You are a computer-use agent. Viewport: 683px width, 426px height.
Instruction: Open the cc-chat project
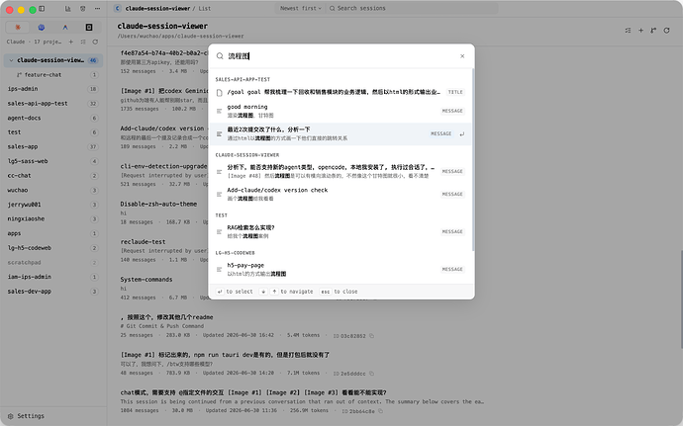[53, 175]
